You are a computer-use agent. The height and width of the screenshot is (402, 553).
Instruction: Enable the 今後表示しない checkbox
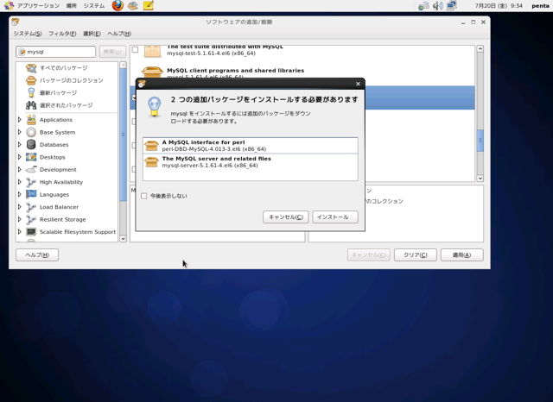tap(144, 196)
